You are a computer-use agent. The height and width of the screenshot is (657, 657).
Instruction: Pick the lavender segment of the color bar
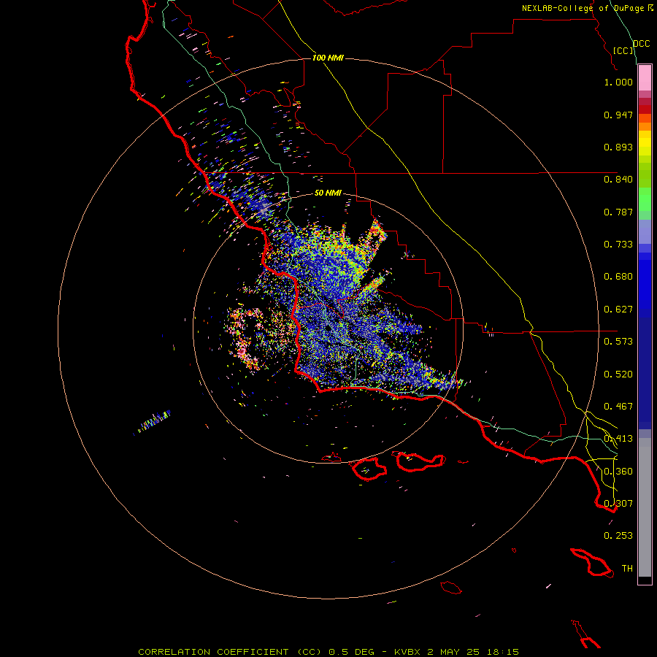pyautogui.click(x=645, y=231)
